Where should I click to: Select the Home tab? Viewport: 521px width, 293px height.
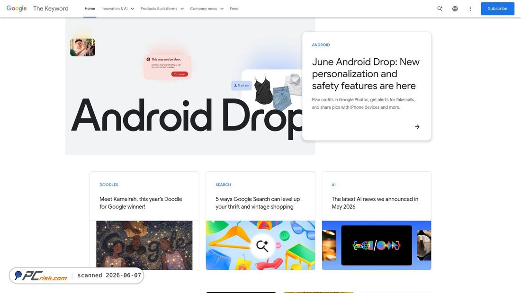[x=90, y=9]
